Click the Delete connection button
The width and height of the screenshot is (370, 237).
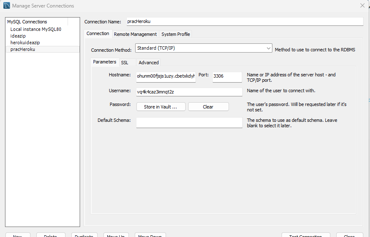click(51, 235)
